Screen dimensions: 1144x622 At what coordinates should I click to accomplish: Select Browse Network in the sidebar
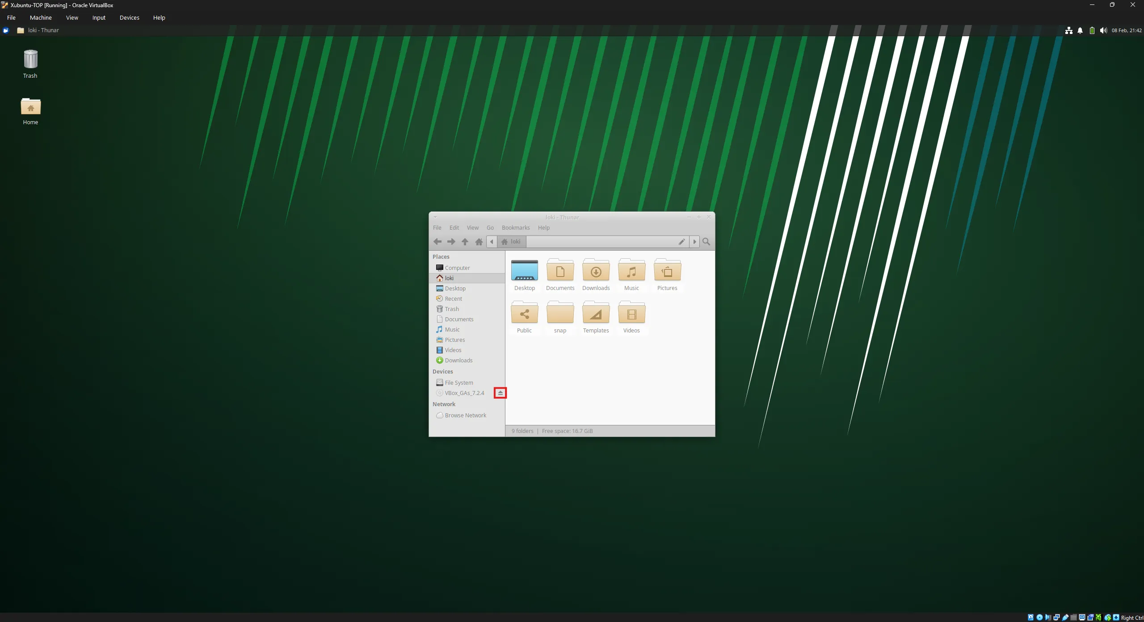tap(465, 416)
